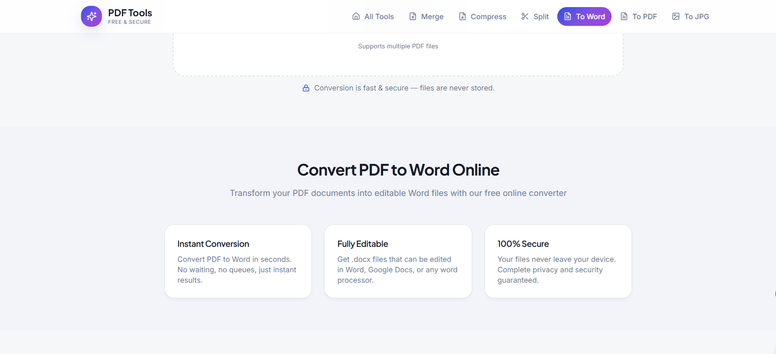
Task: Click the Compress file-arrow icon
Action: [x=463, y=16]
